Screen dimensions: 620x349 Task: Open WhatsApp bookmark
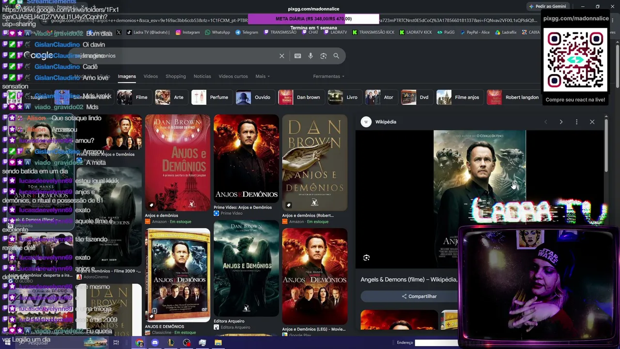click(x=217, y=32)
